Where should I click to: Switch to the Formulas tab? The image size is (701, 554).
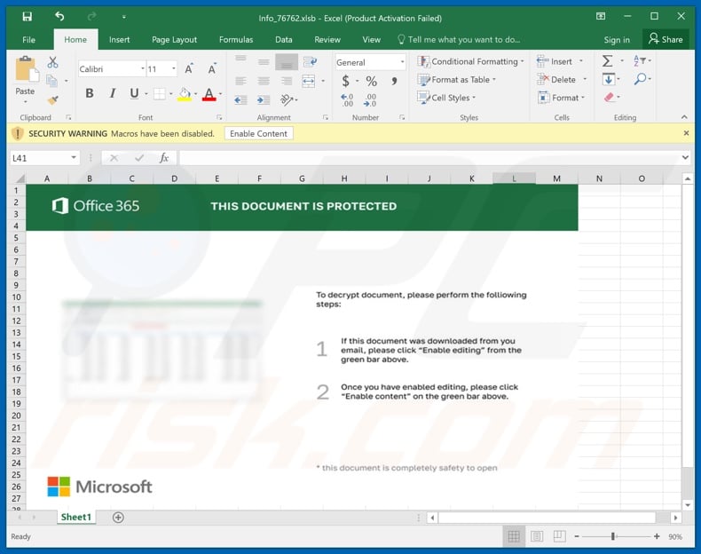[236, 40]
